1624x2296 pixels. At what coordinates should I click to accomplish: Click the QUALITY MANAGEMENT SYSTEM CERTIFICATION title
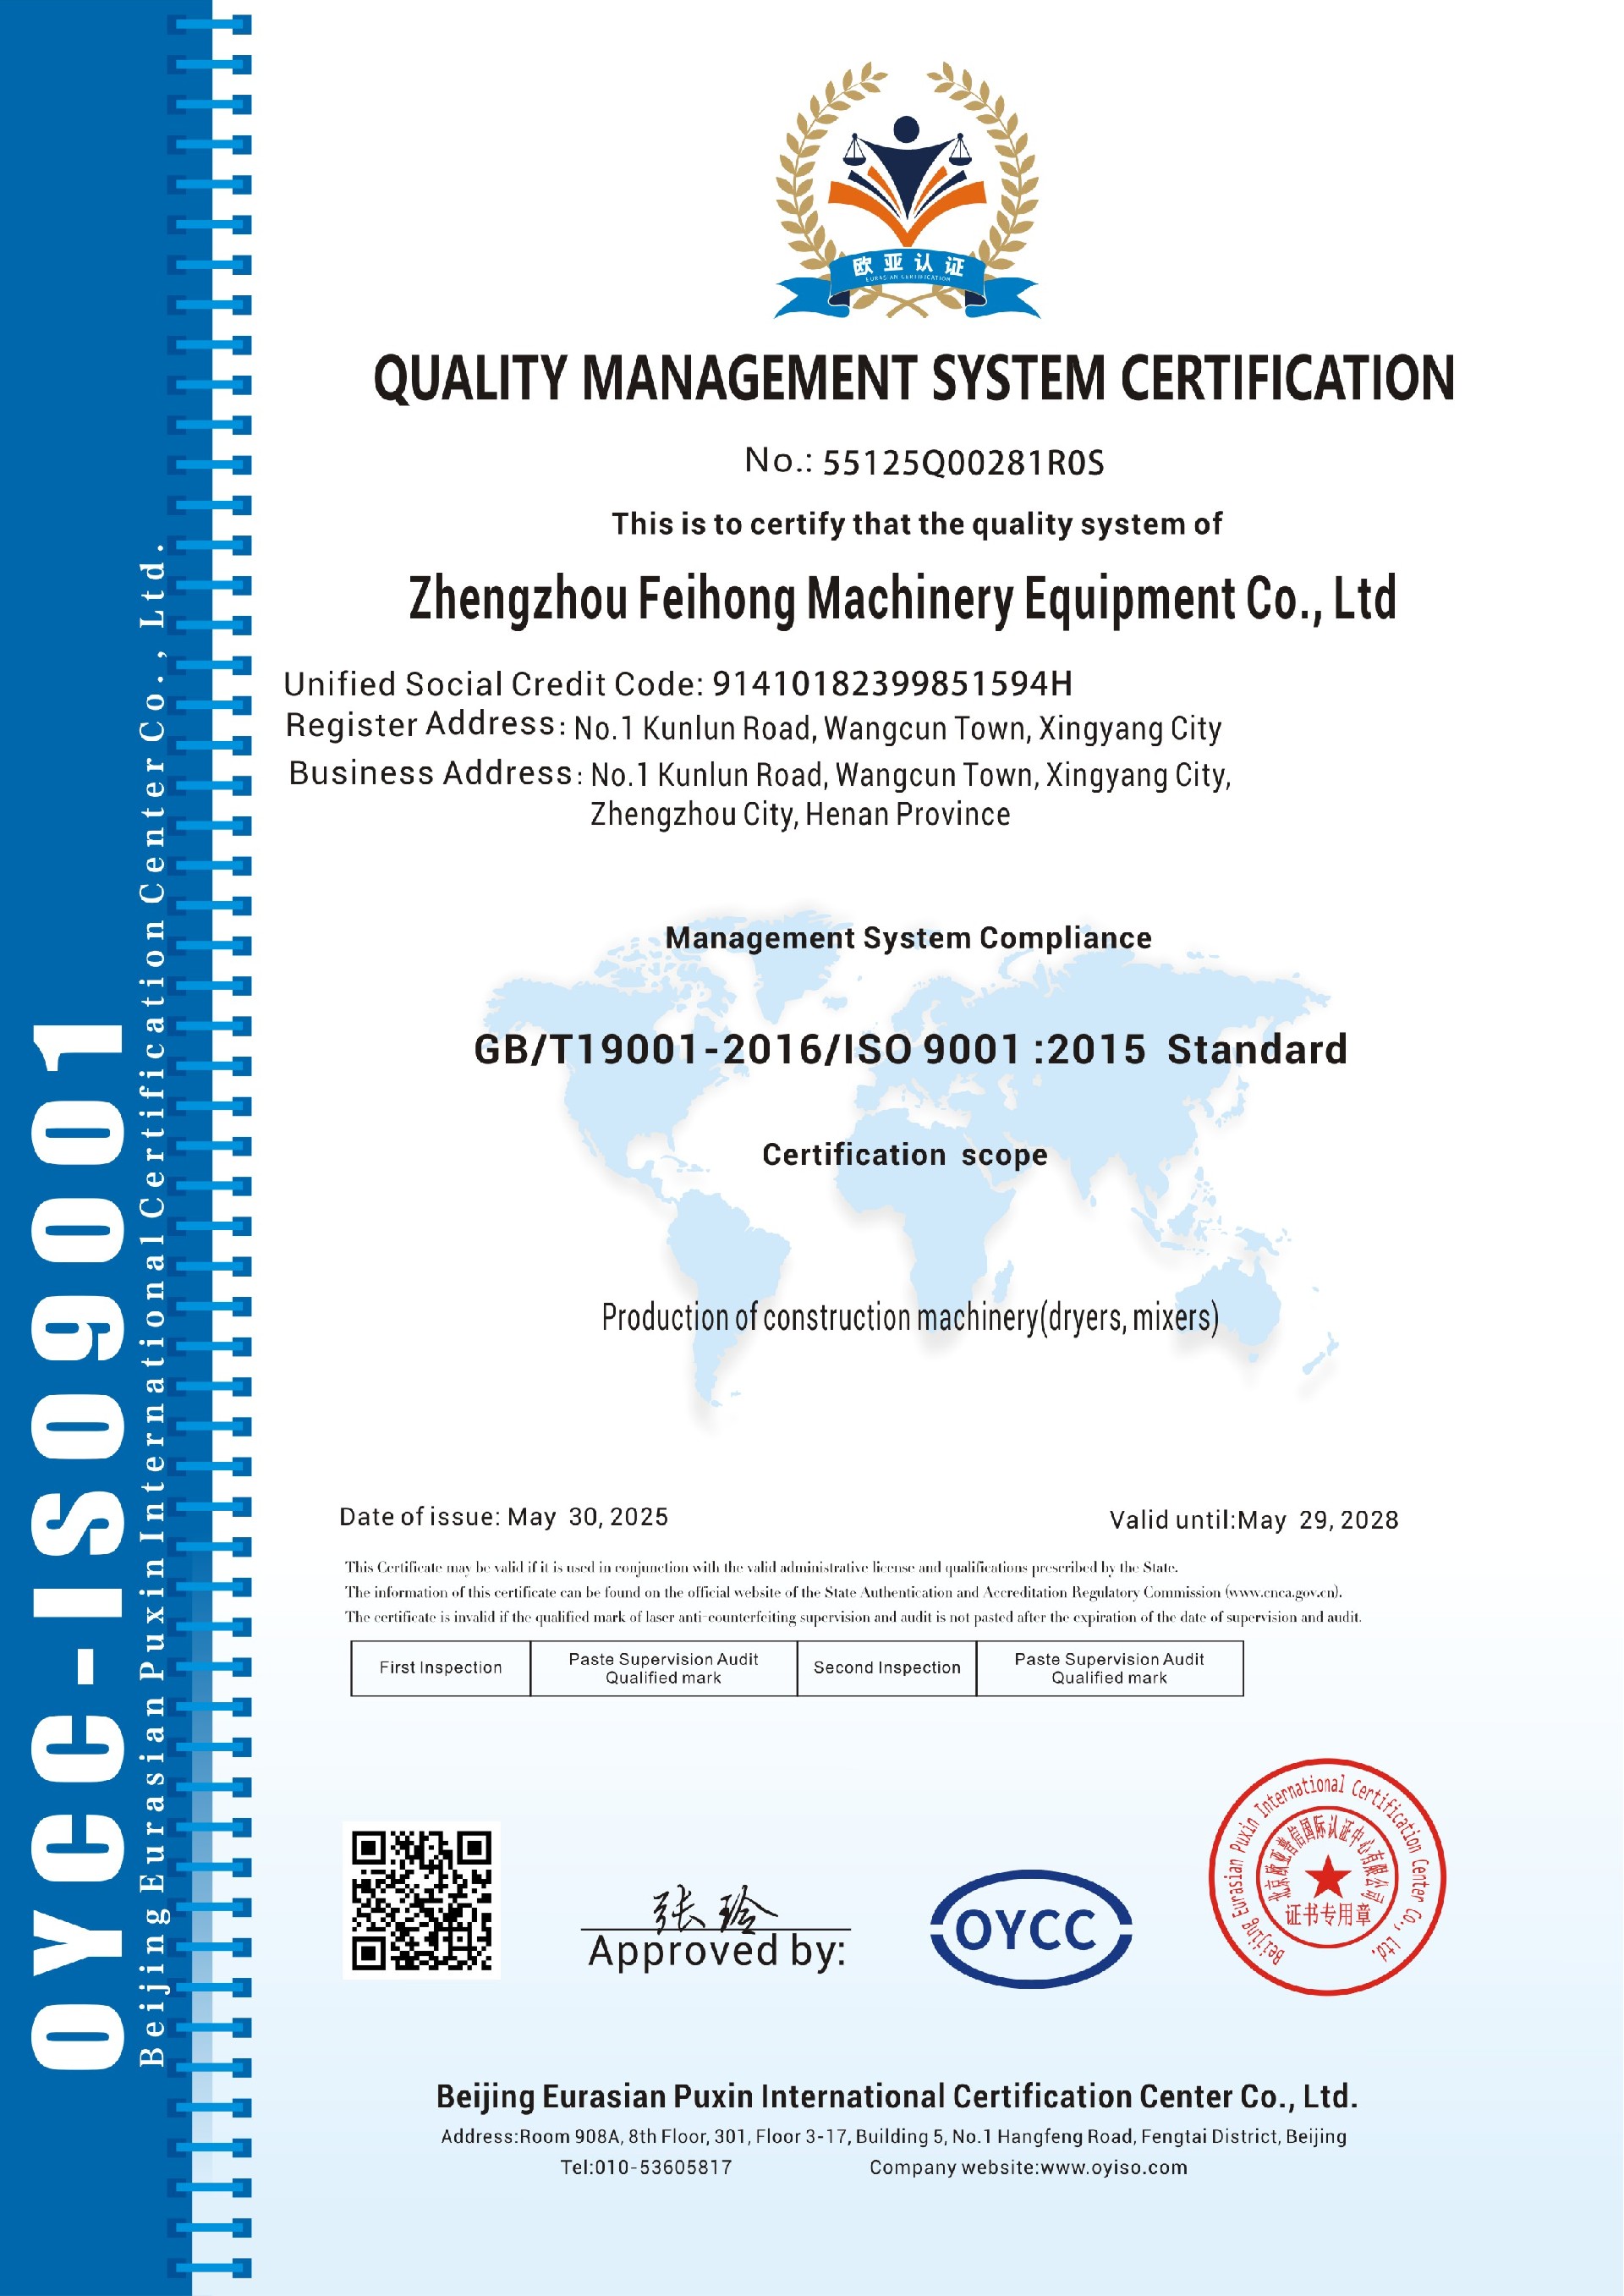913,379
